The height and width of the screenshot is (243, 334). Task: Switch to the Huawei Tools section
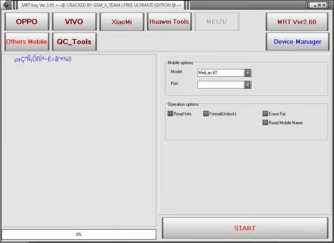pyautogui.click(x=169, y=22)
